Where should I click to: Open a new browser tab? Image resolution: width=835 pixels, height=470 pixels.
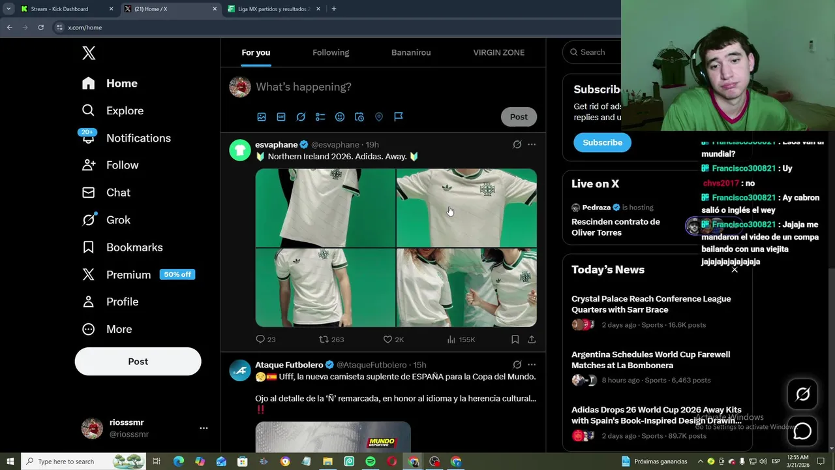pyautogui.click(x=334, y=9)
